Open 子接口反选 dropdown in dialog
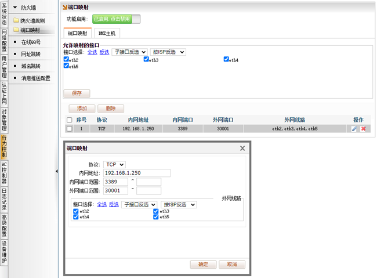 click(x=139, y=205)
